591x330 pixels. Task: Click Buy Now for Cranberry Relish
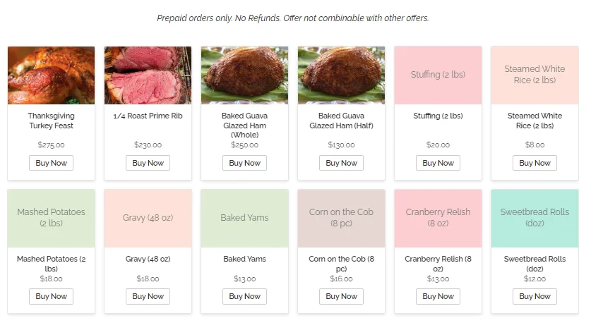point(438,297)
